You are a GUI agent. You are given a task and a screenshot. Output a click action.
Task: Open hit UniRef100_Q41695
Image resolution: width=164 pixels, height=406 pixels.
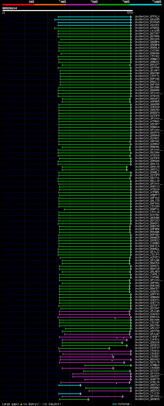(x=147, y=20)
